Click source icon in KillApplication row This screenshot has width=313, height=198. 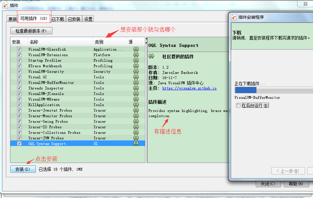[136, 105]
